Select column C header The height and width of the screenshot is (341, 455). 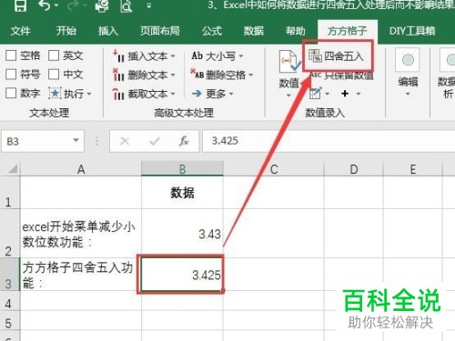click(x=274, y=169)
